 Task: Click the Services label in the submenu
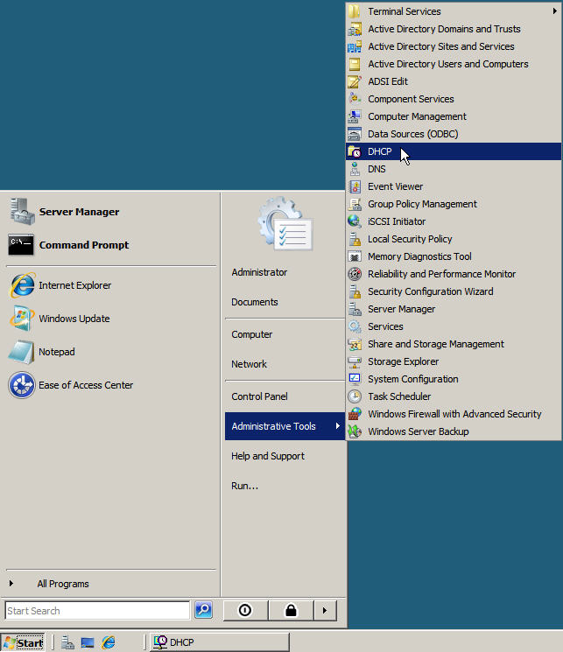pyautogui.click(x=385, y=326)
